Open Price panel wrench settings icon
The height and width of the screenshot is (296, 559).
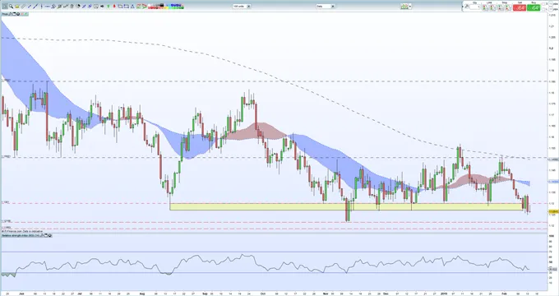pyautogui.click(x=11, y=14)
